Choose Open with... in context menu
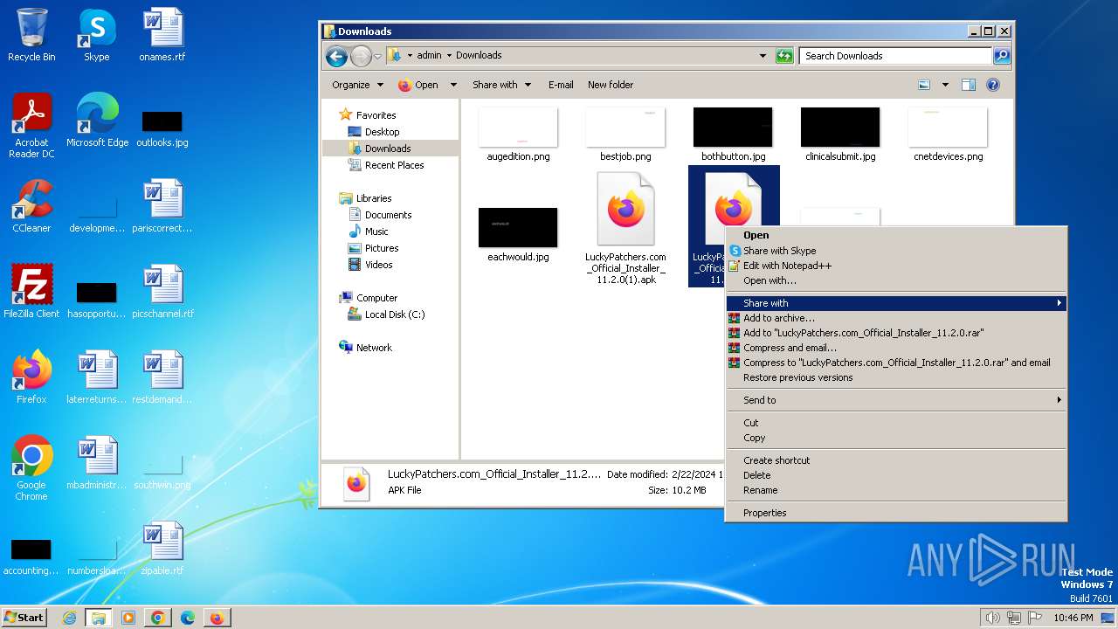Screen dimensions: 1118x629 896,280
